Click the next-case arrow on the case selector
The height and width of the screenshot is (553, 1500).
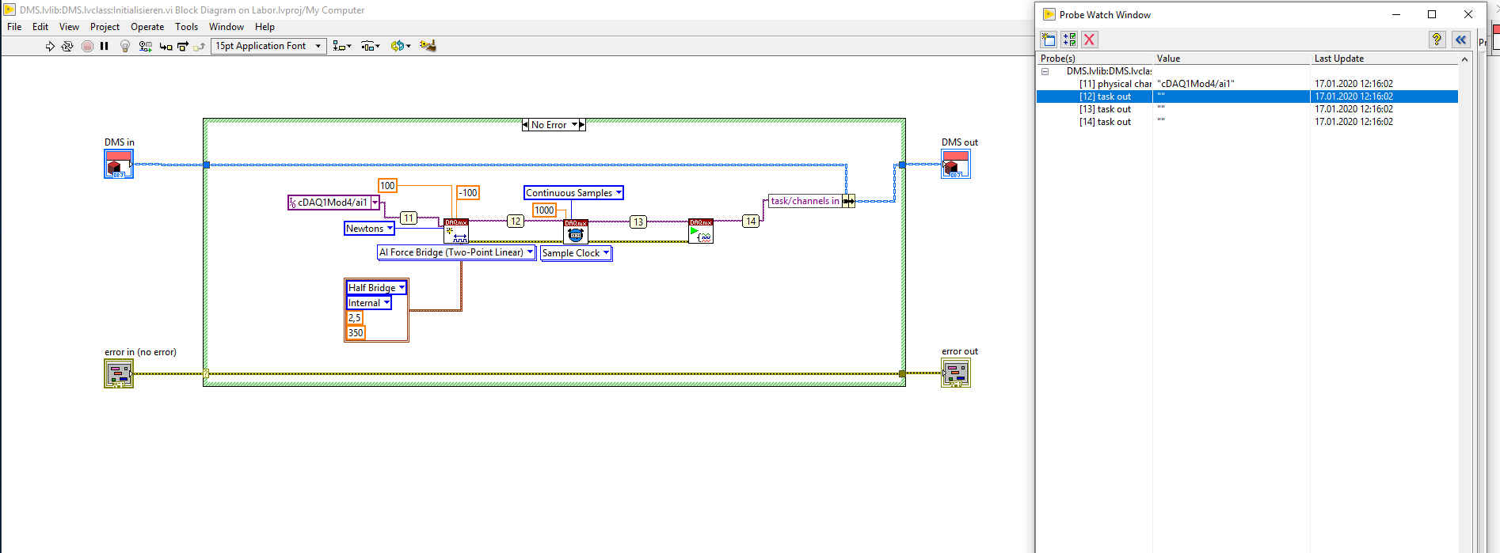pyautogui.click(x=582, y=125)
